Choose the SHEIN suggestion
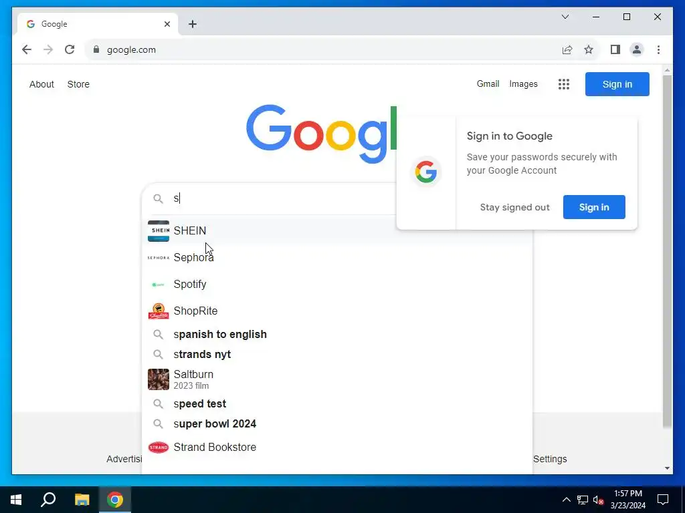Image resolution: width=685 pixels, height=513 pixels. (x=337, y=230)
